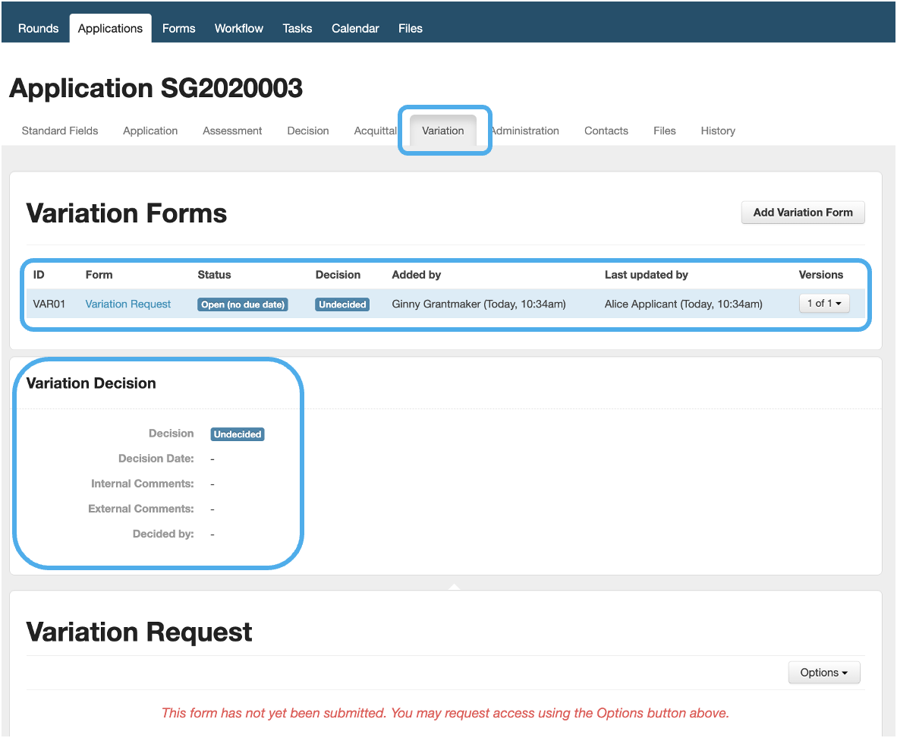Image resolution: width=897 pixels, height=741 pixels.
Task: Select the Decision sub-tab
Action: 307,131
